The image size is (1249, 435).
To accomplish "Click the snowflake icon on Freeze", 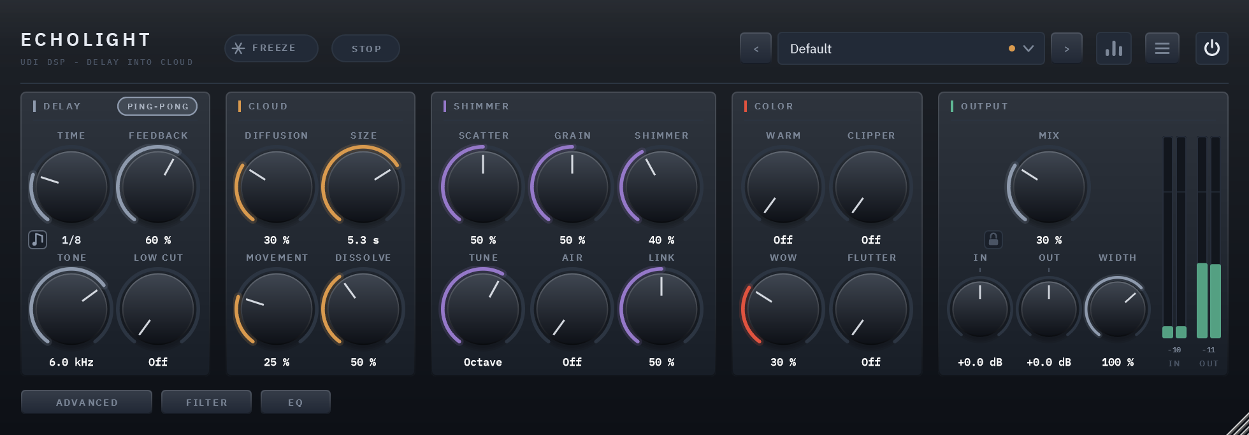I will point(238,48).
